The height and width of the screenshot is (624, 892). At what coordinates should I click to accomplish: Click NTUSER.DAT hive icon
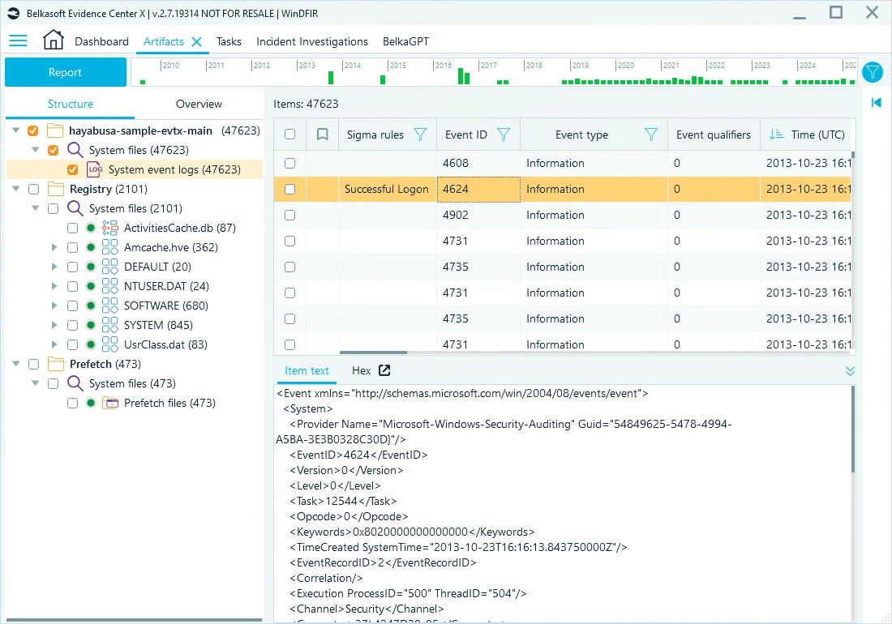click(x=109, y=286)
